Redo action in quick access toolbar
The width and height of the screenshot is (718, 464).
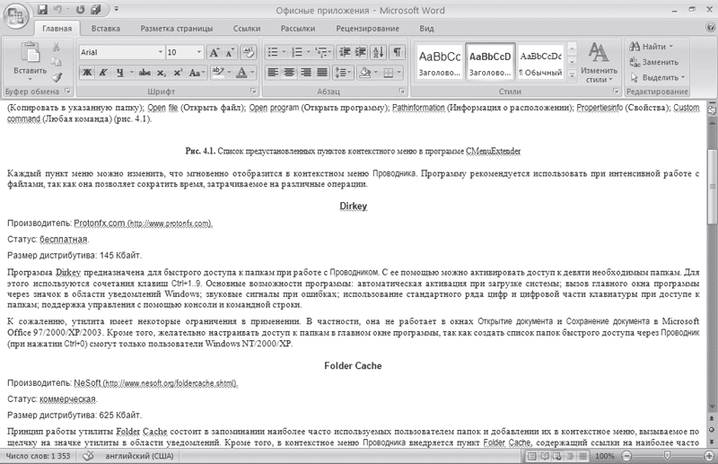pyautogui.click(x=80, y=9)
